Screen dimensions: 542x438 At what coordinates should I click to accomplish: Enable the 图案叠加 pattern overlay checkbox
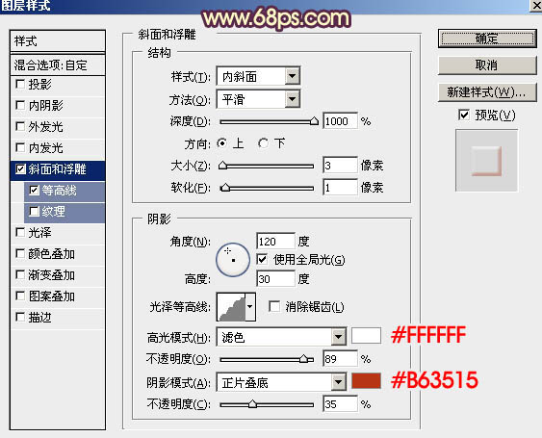click(20, 296)
